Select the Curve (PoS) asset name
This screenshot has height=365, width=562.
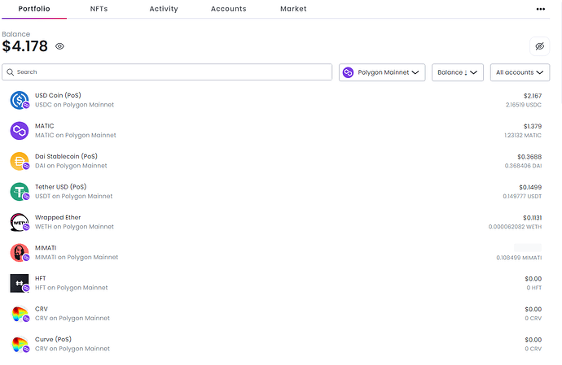[x=53, y=339]
